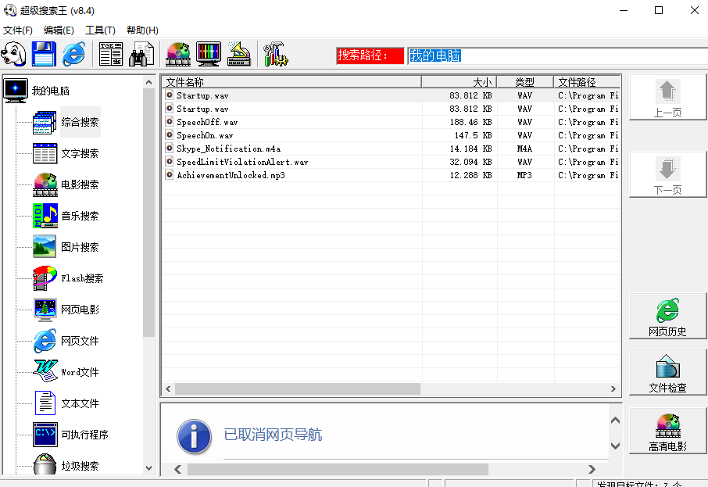Click the file list horizontal scrollbar thumb
Screen dimensions: 708x487
tap(298, 389)
